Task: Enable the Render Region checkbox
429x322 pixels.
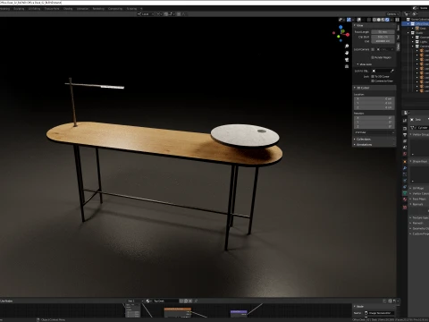Action: pyautogui.click(x=373, y=57)
